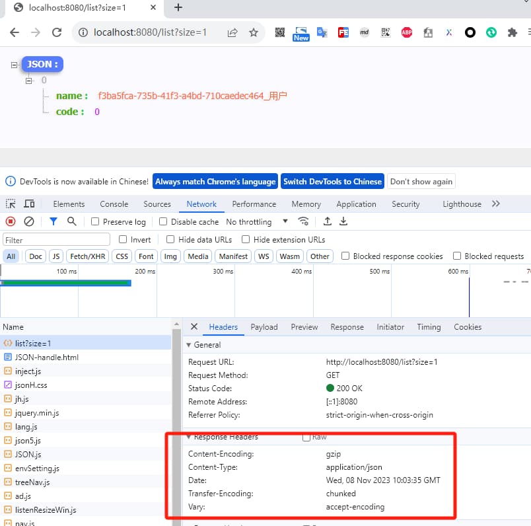Viewport: 531px width, 526px height.
Task: Collapse the General headers section
Action: [x=189, y=345]
